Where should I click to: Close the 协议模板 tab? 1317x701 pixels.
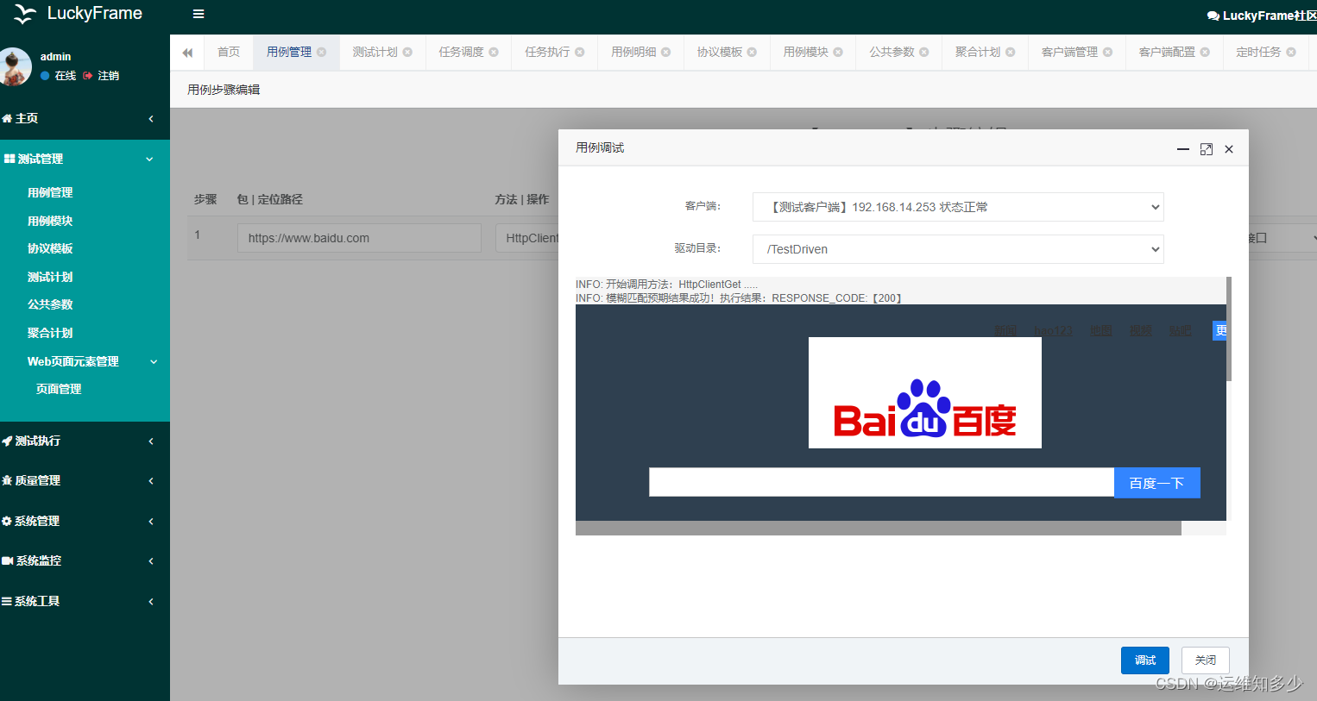752,52
